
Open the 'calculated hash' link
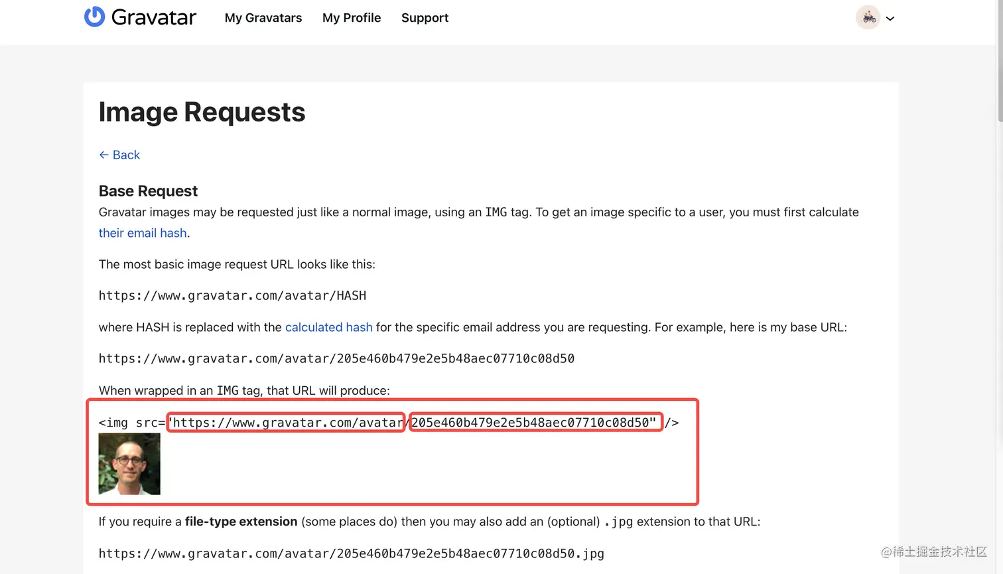click(328, 327)
